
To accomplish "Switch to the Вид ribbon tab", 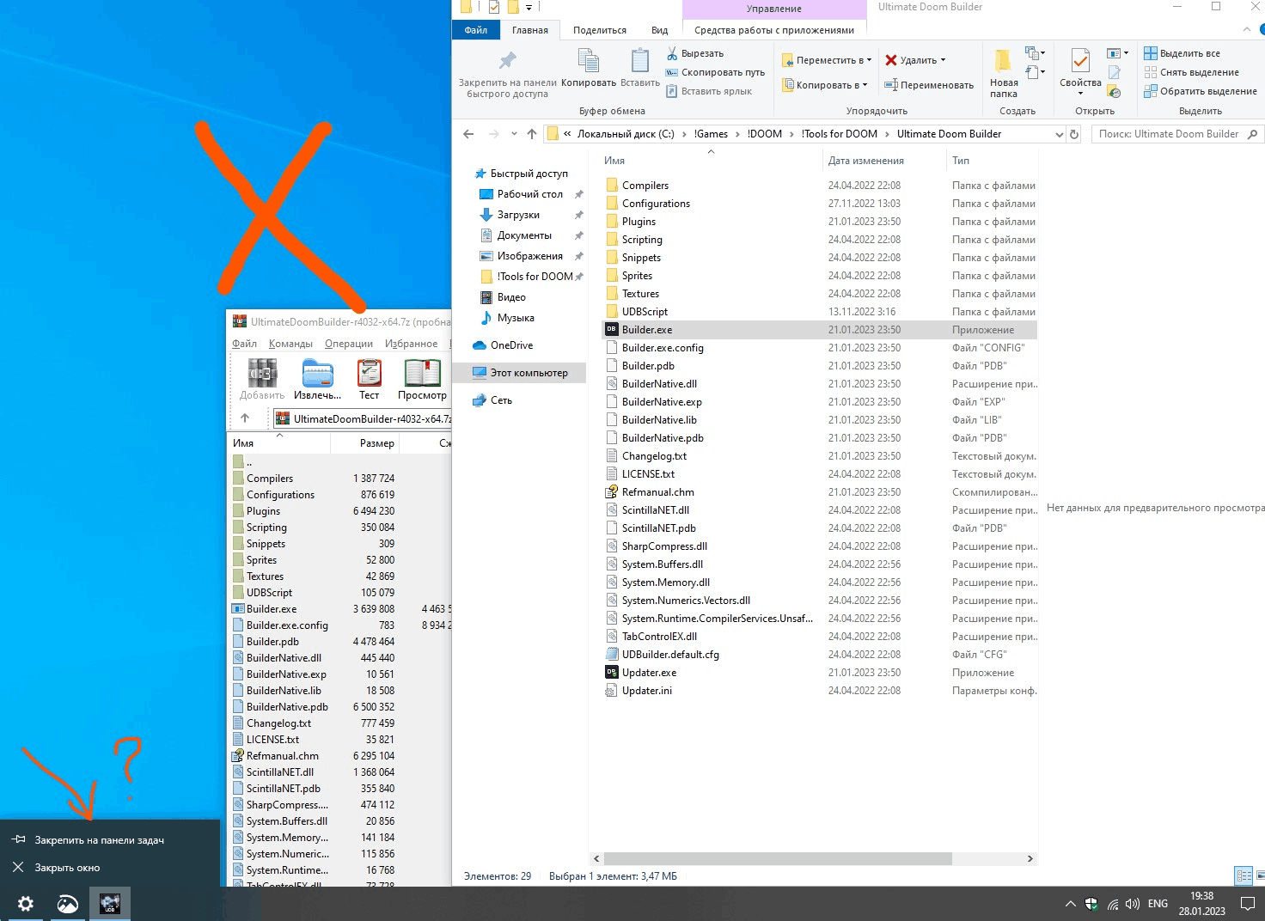I will pos(660,30).
